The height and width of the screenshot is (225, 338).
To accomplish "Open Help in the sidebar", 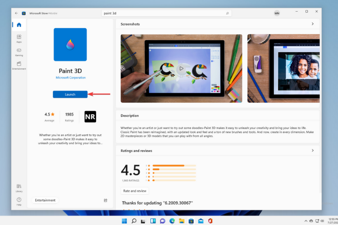I will [x=19, y=202].
